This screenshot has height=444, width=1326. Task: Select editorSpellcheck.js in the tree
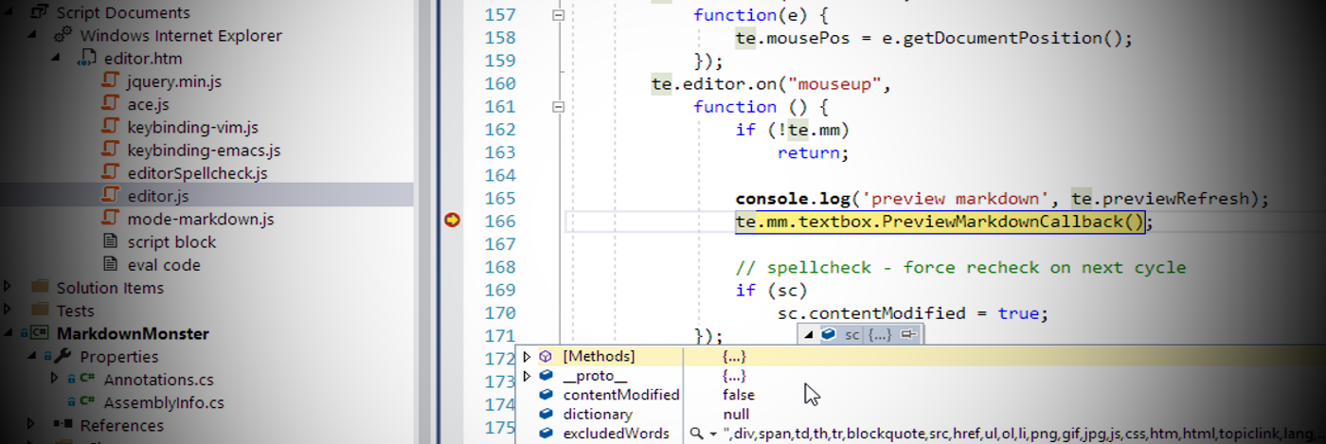(x=197, y=173)
